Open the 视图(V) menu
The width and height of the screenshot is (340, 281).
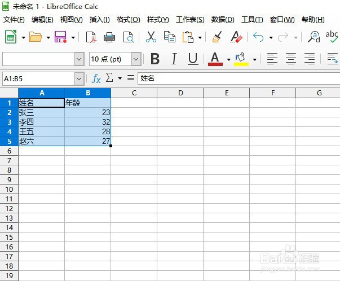72,20
